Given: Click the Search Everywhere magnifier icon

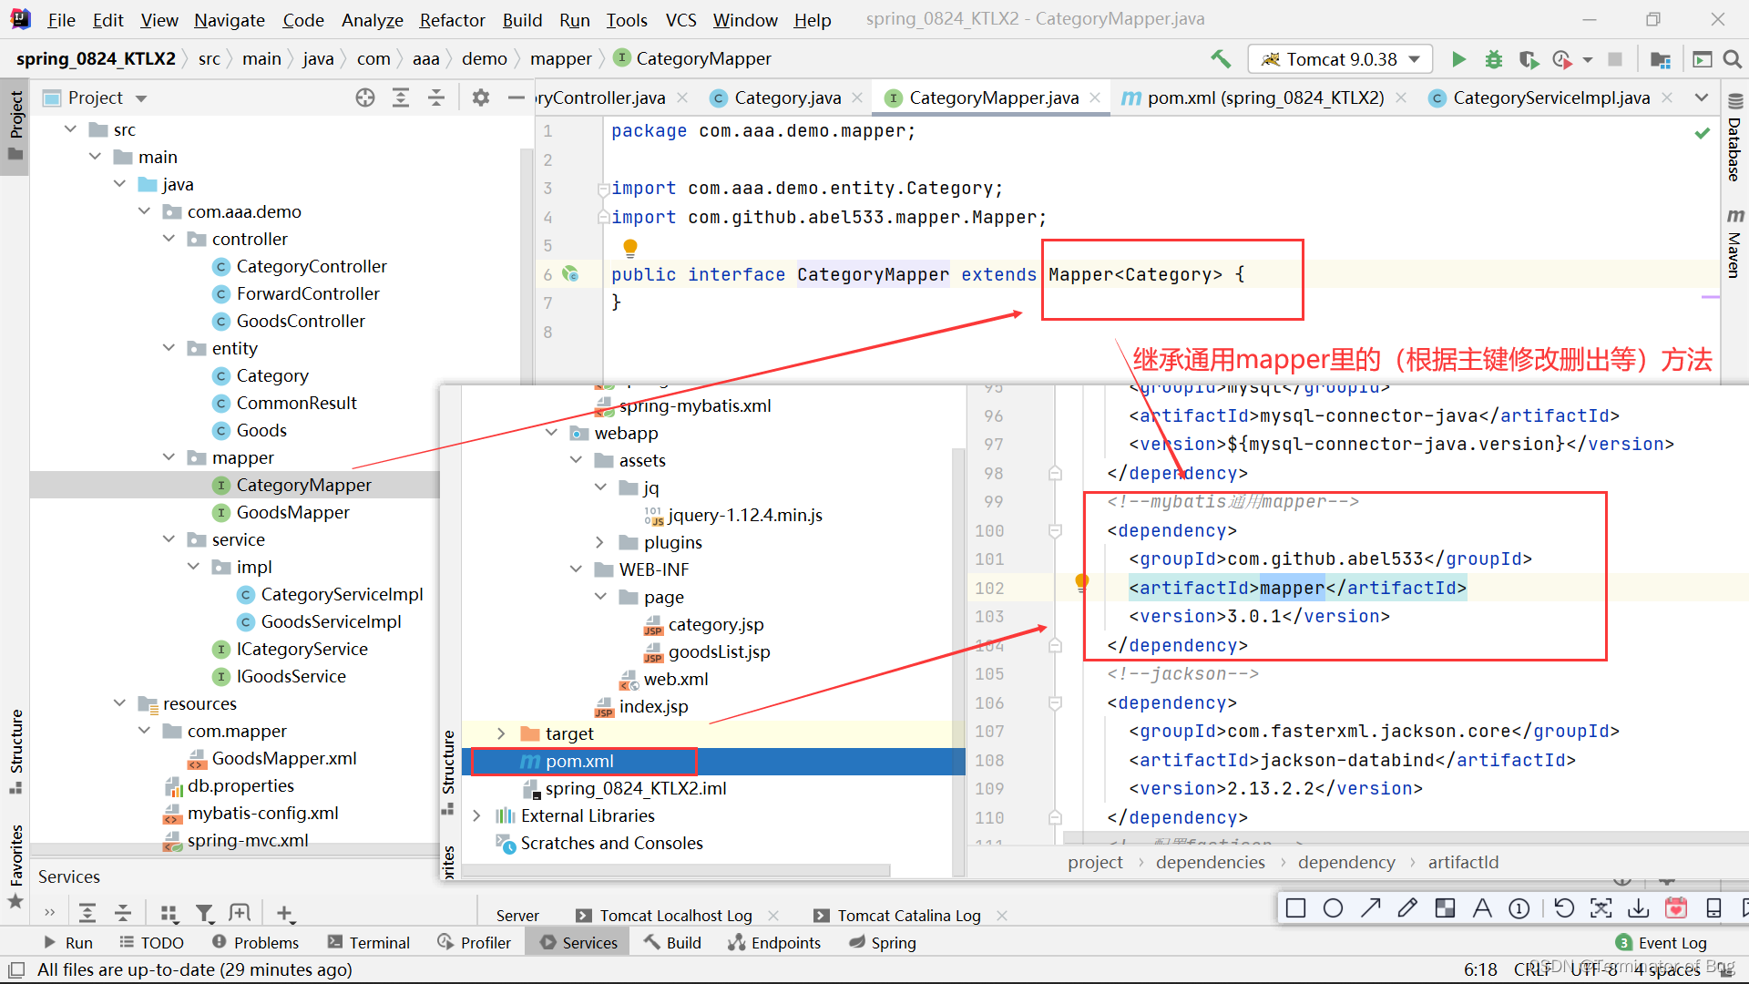Looking at the screenshot, I should pos(1733,59).
